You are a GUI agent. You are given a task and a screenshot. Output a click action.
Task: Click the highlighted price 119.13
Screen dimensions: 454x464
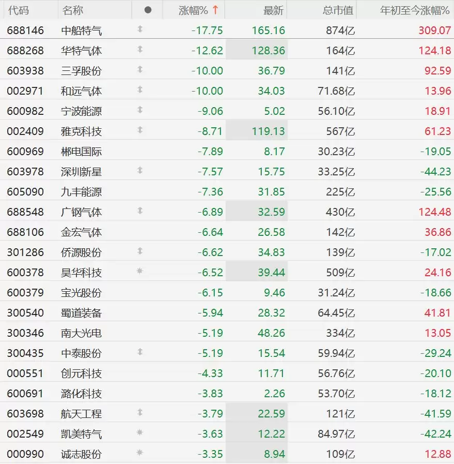[x=269, y=131]
